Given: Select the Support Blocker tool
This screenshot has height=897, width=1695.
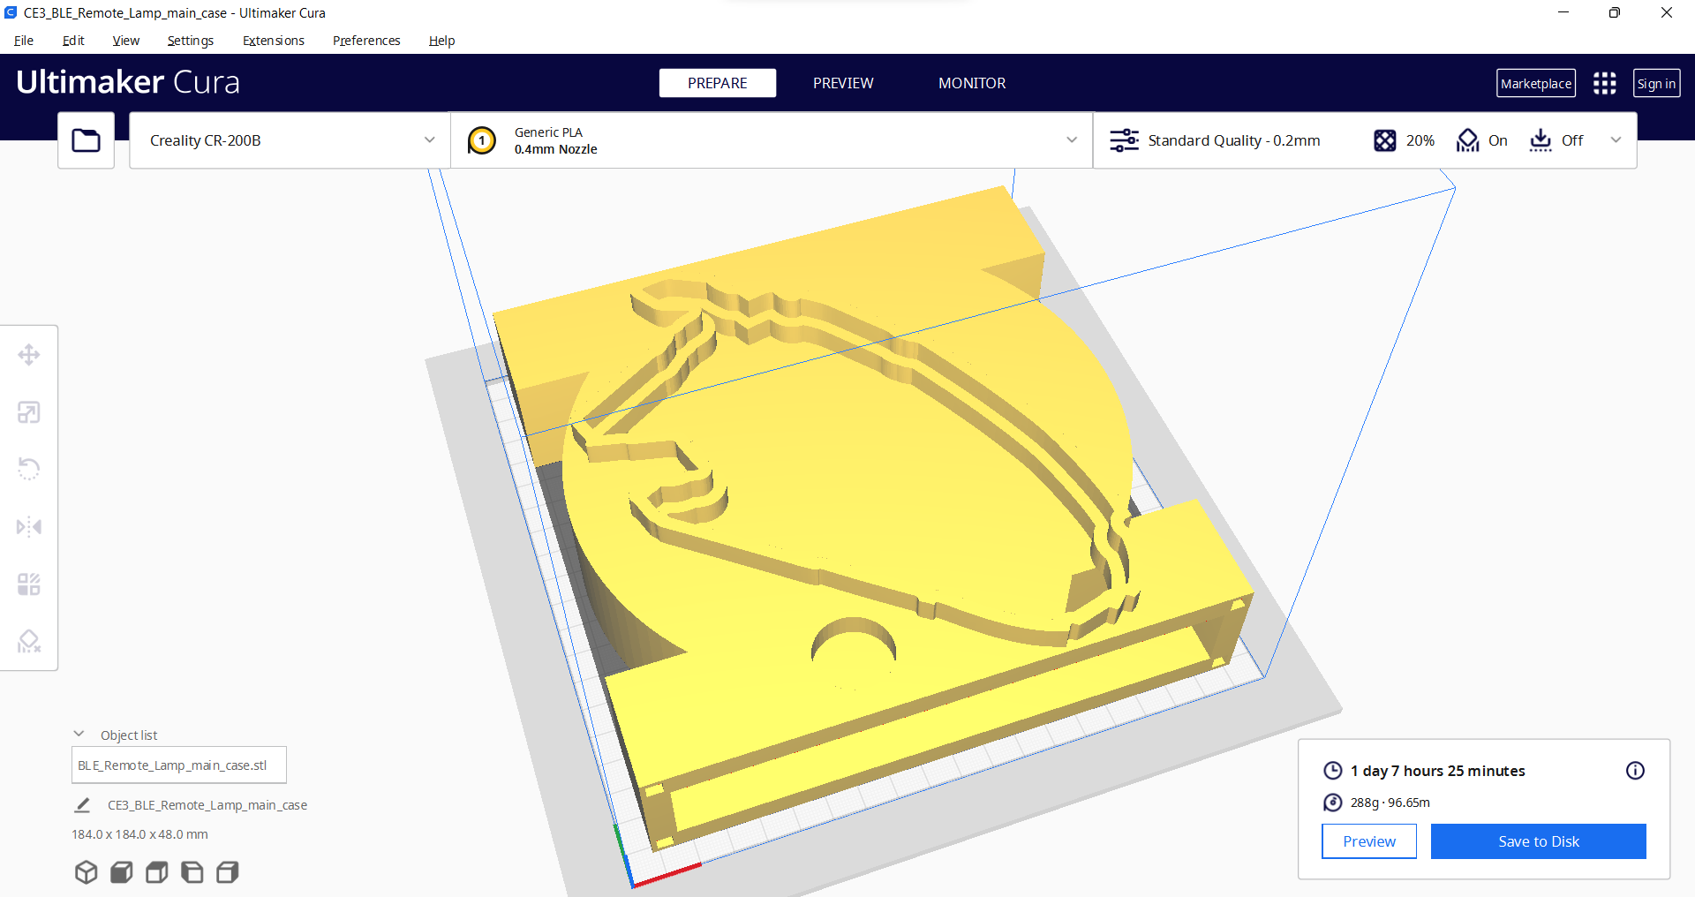Looking at the screenshot, I should [x=29, y=641].
